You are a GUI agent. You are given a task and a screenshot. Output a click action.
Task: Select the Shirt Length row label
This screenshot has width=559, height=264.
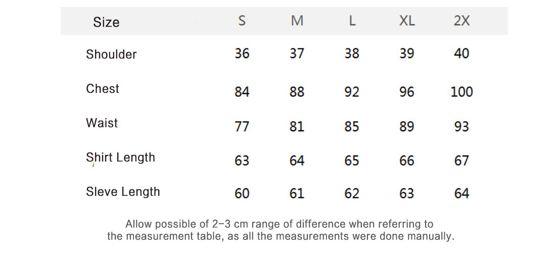tap(120, 157)
